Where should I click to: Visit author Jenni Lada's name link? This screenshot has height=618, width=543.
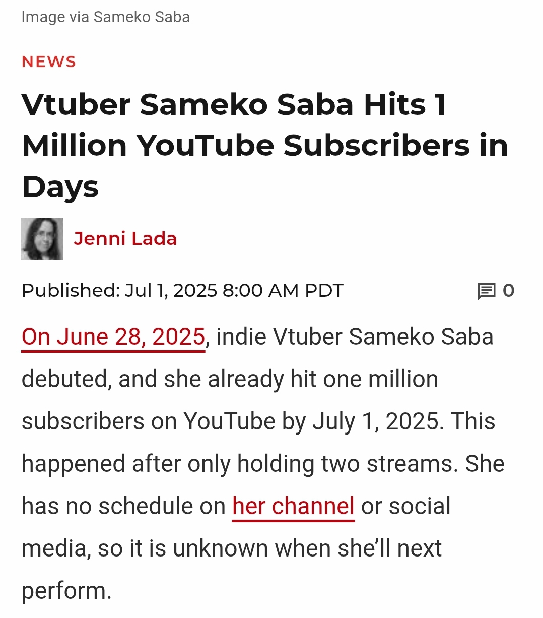tap(125, 239)
